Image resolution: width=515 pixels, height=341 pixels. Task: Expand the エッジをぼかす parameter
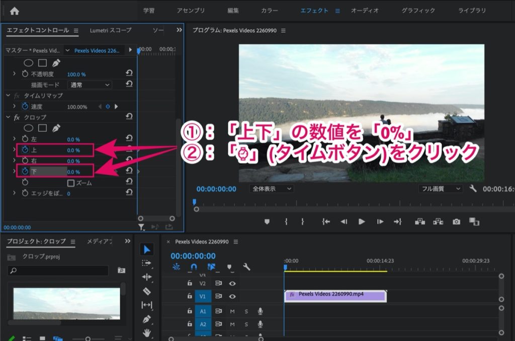coord(14,193)
